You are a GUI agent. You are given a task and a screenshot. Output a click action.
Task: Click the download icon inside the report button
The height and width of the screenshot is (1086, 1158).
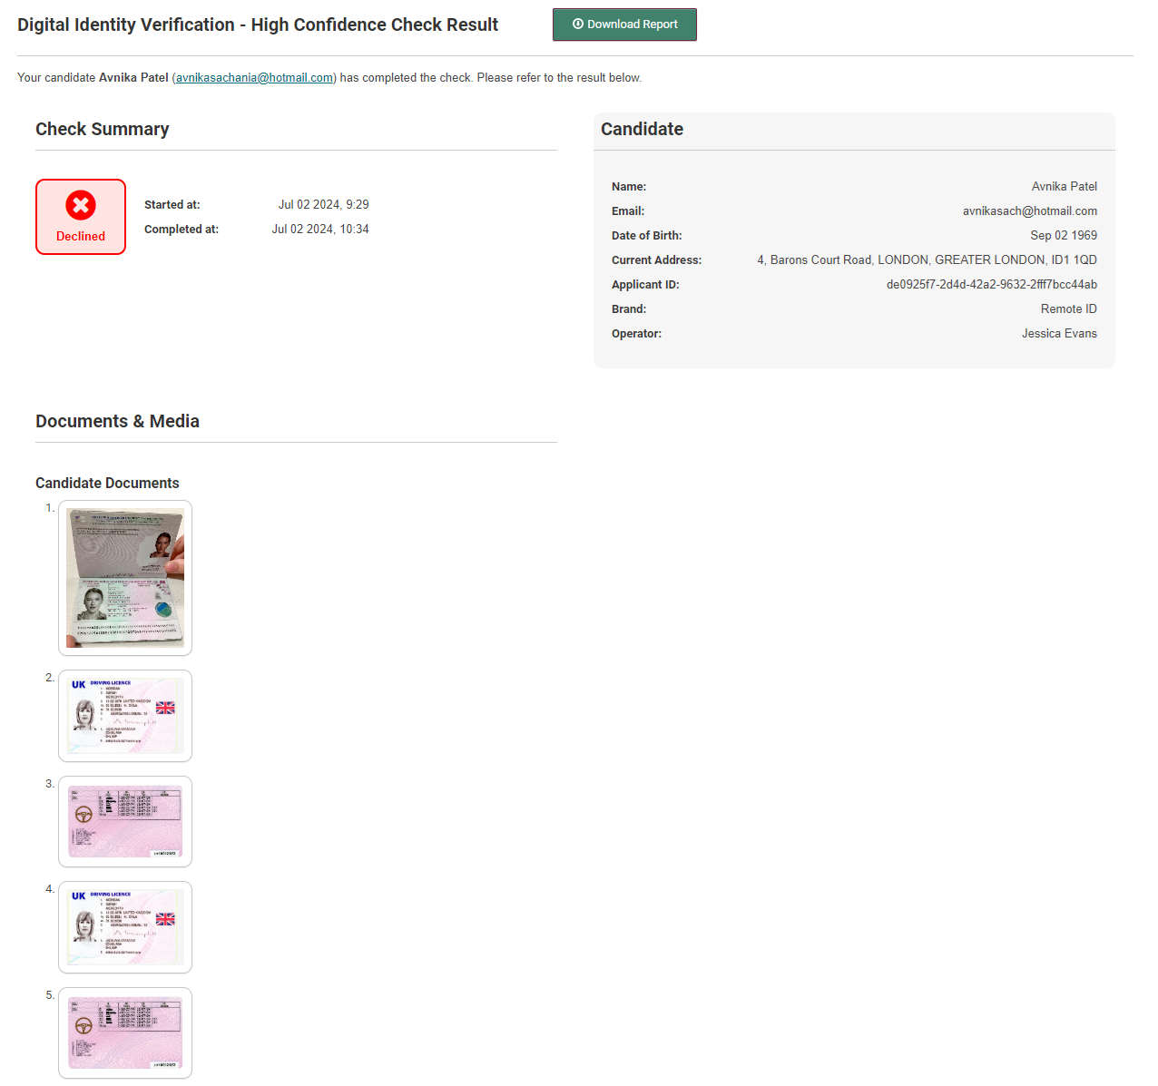click(x=578, y=24)
